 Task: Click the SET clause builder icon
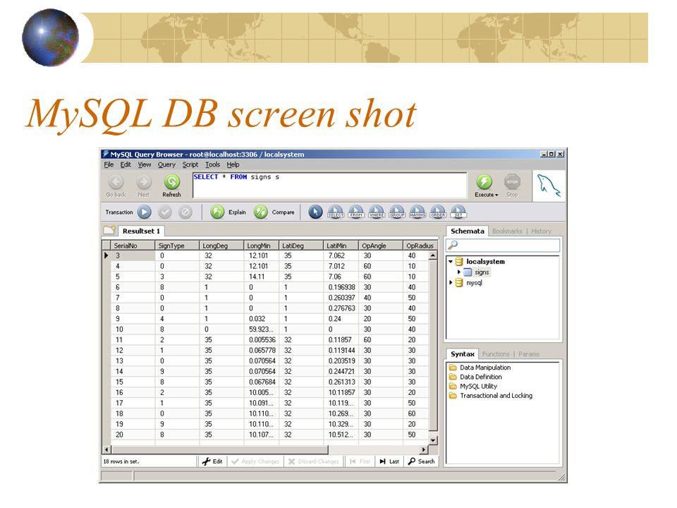pos(458,212)
